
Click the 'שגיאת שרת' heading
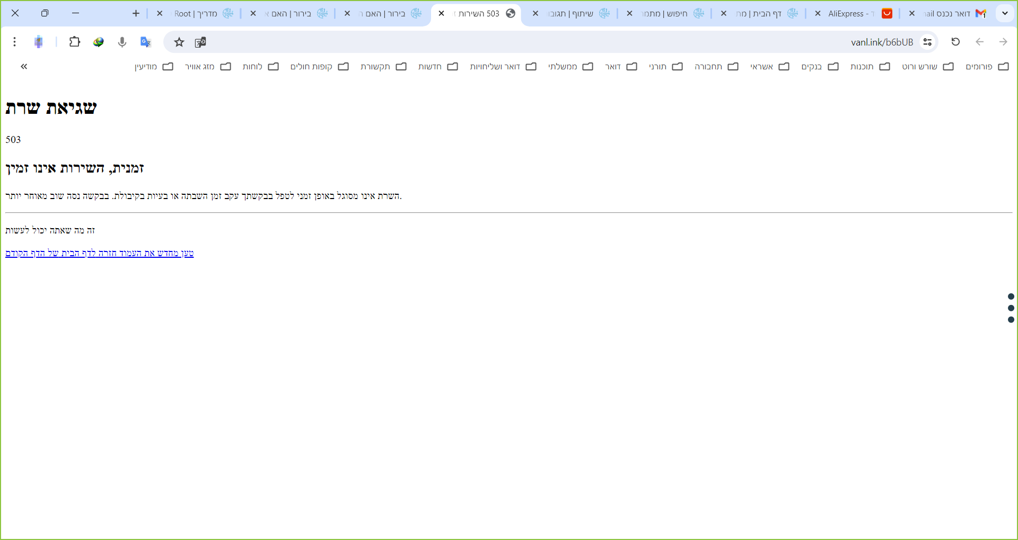click(51, 108)
